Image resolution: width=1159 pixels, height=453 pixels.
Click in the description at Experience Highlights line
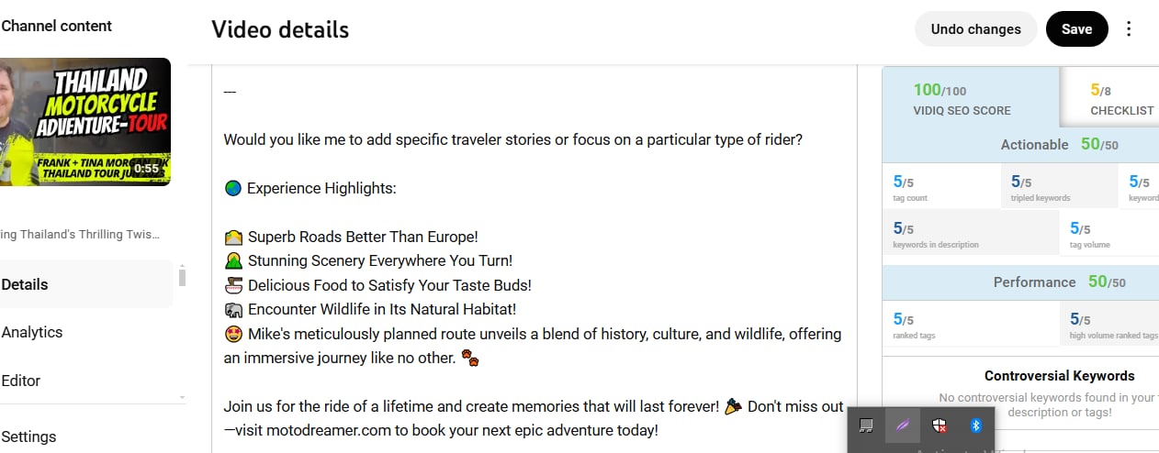tap(321, 189)
